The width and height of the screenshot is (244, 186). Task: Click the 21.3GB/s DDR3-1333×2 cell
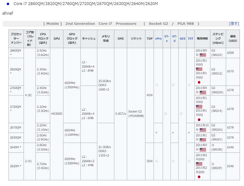(106, 151)
